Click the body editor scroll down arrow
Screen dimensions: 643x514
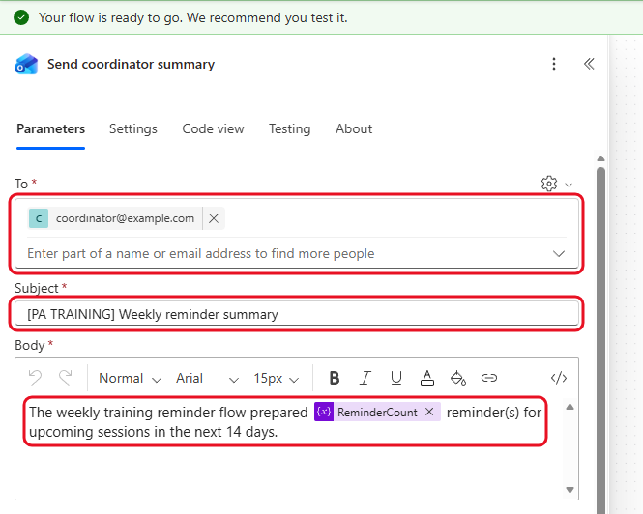[570, 490]
